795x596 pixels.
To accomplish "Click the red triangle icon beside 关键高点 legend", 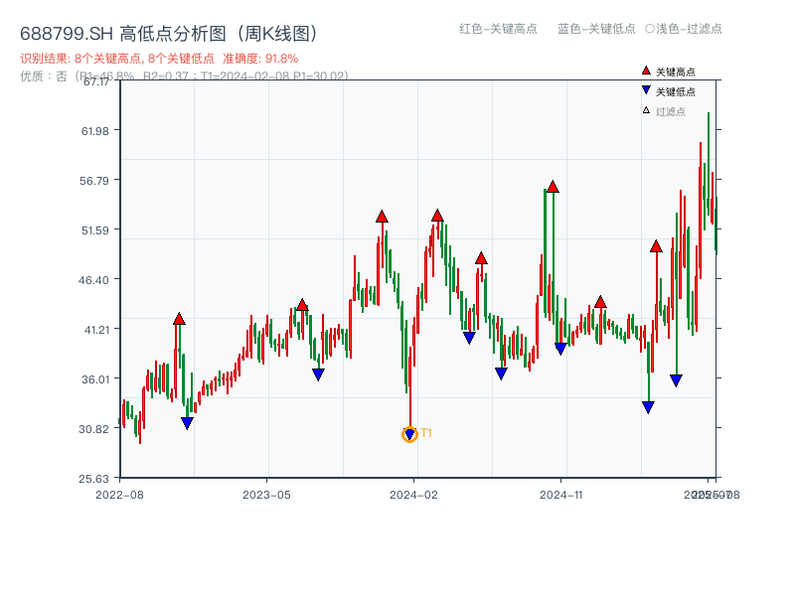I will [646, 71].
